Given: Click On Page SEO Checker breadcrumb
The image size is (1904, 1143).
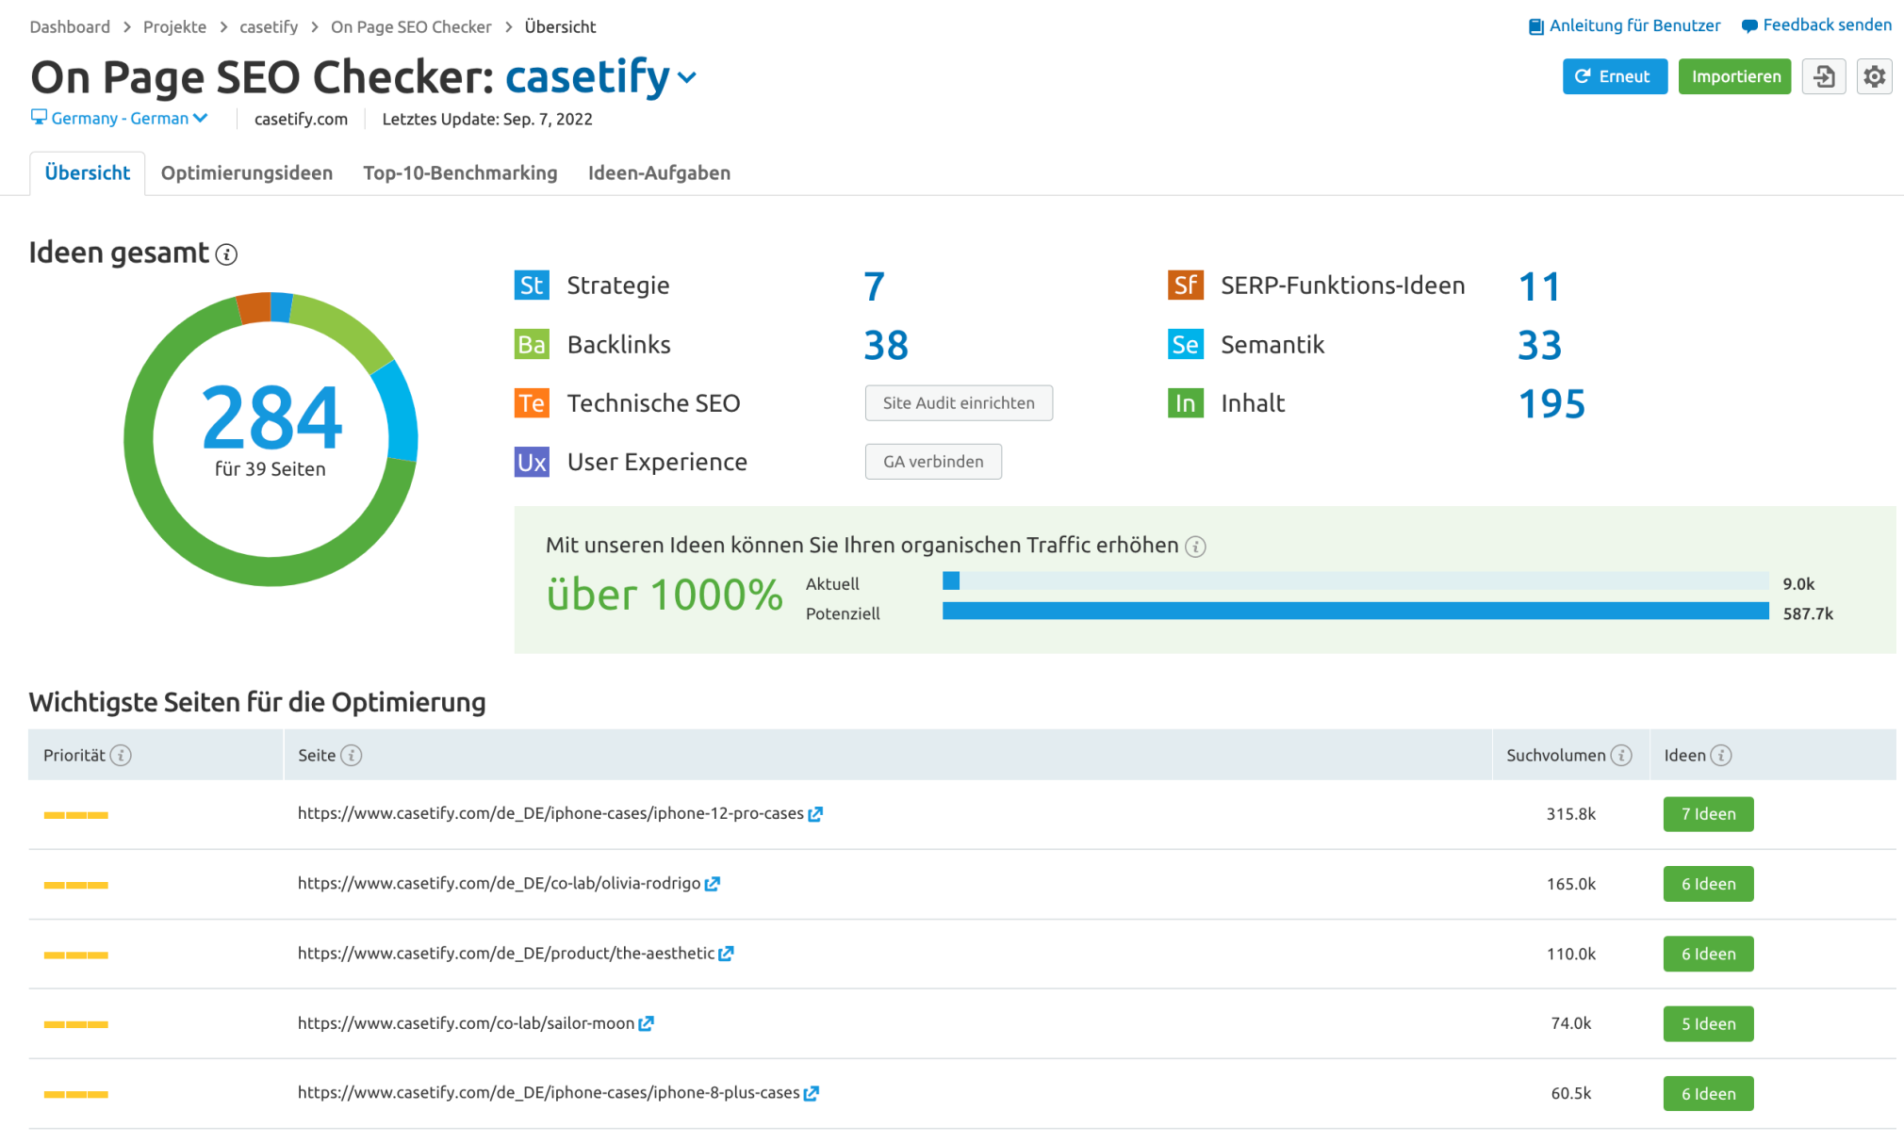Looking at the screenshot, I should pyautogui.click(x=411, y=26).
